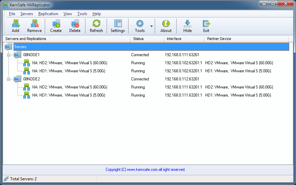Click the Hide toolbar icon
Viewport: 296px width, 185px height.
click(187, 24)
